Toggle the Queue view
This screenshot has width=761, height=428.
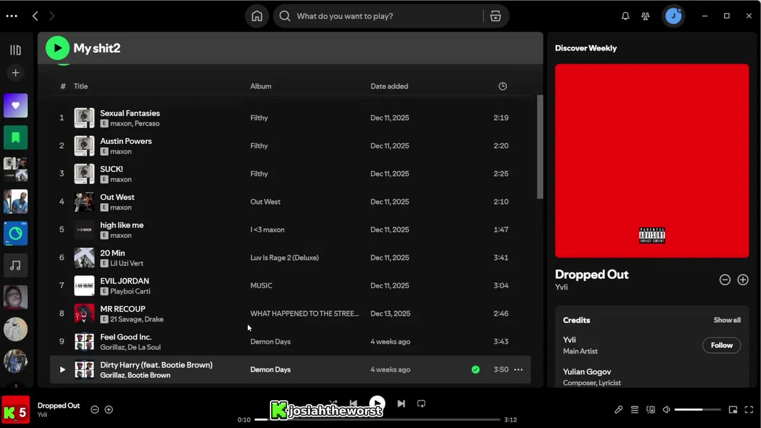pyautogui.click(x=634, y=410)
